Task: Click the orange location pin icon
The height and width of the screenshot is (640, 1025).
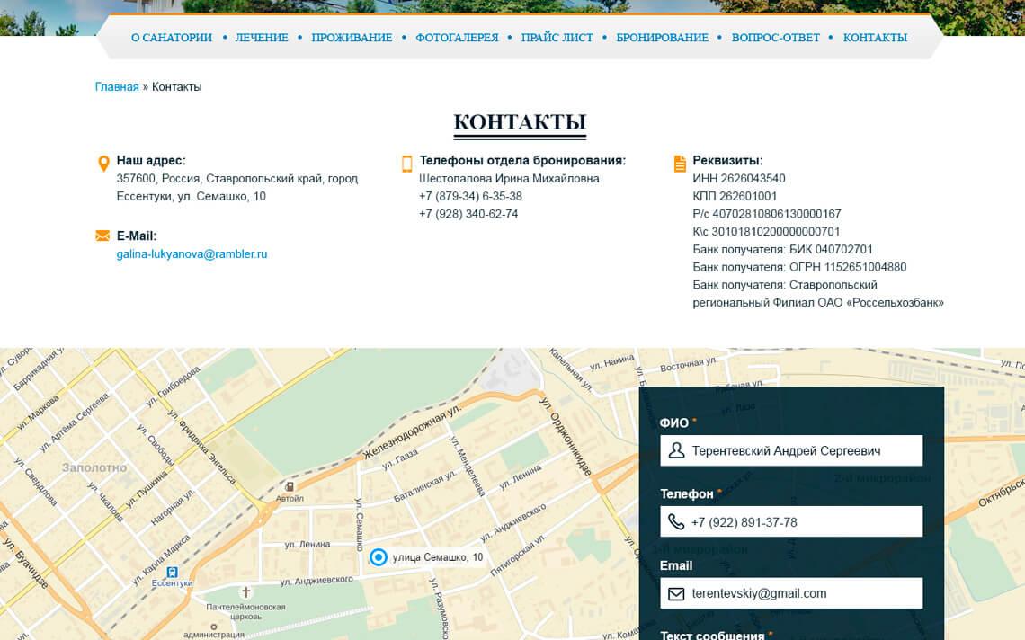Action: tap(102, 163)
